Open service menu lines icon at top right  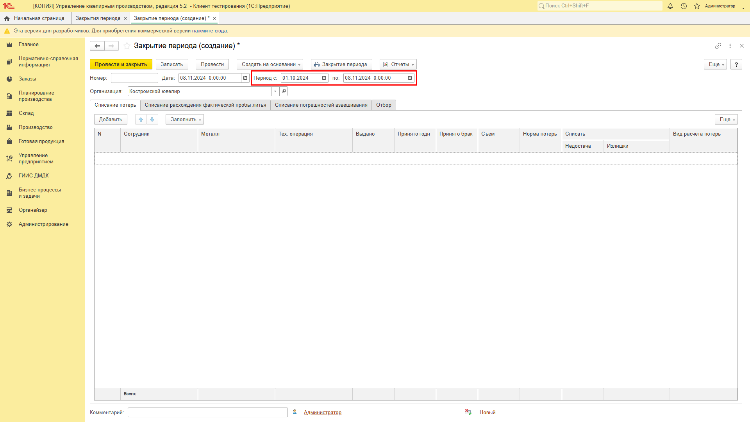click(743, 6)
